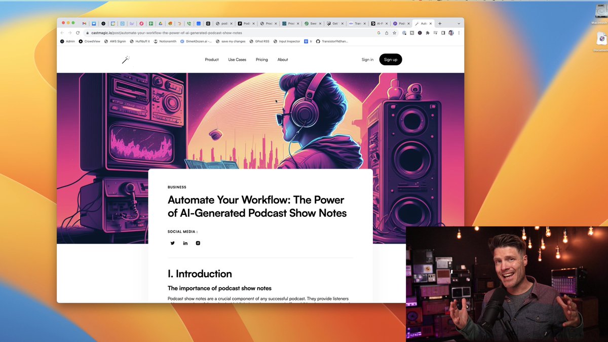Open the Instagram social media icon
The image size is (608, 342).
click(198, 243)
